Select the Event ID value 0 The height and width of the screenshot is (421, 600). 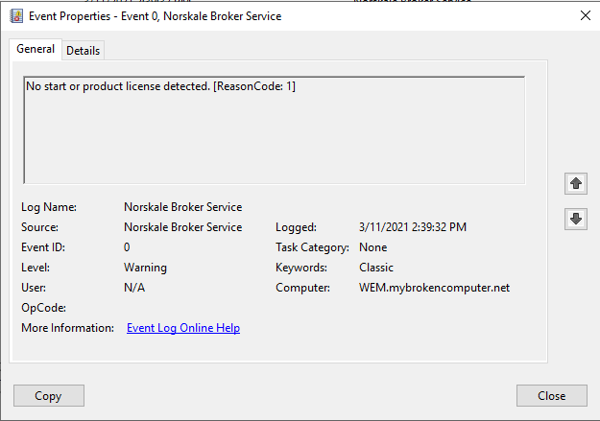127,247
